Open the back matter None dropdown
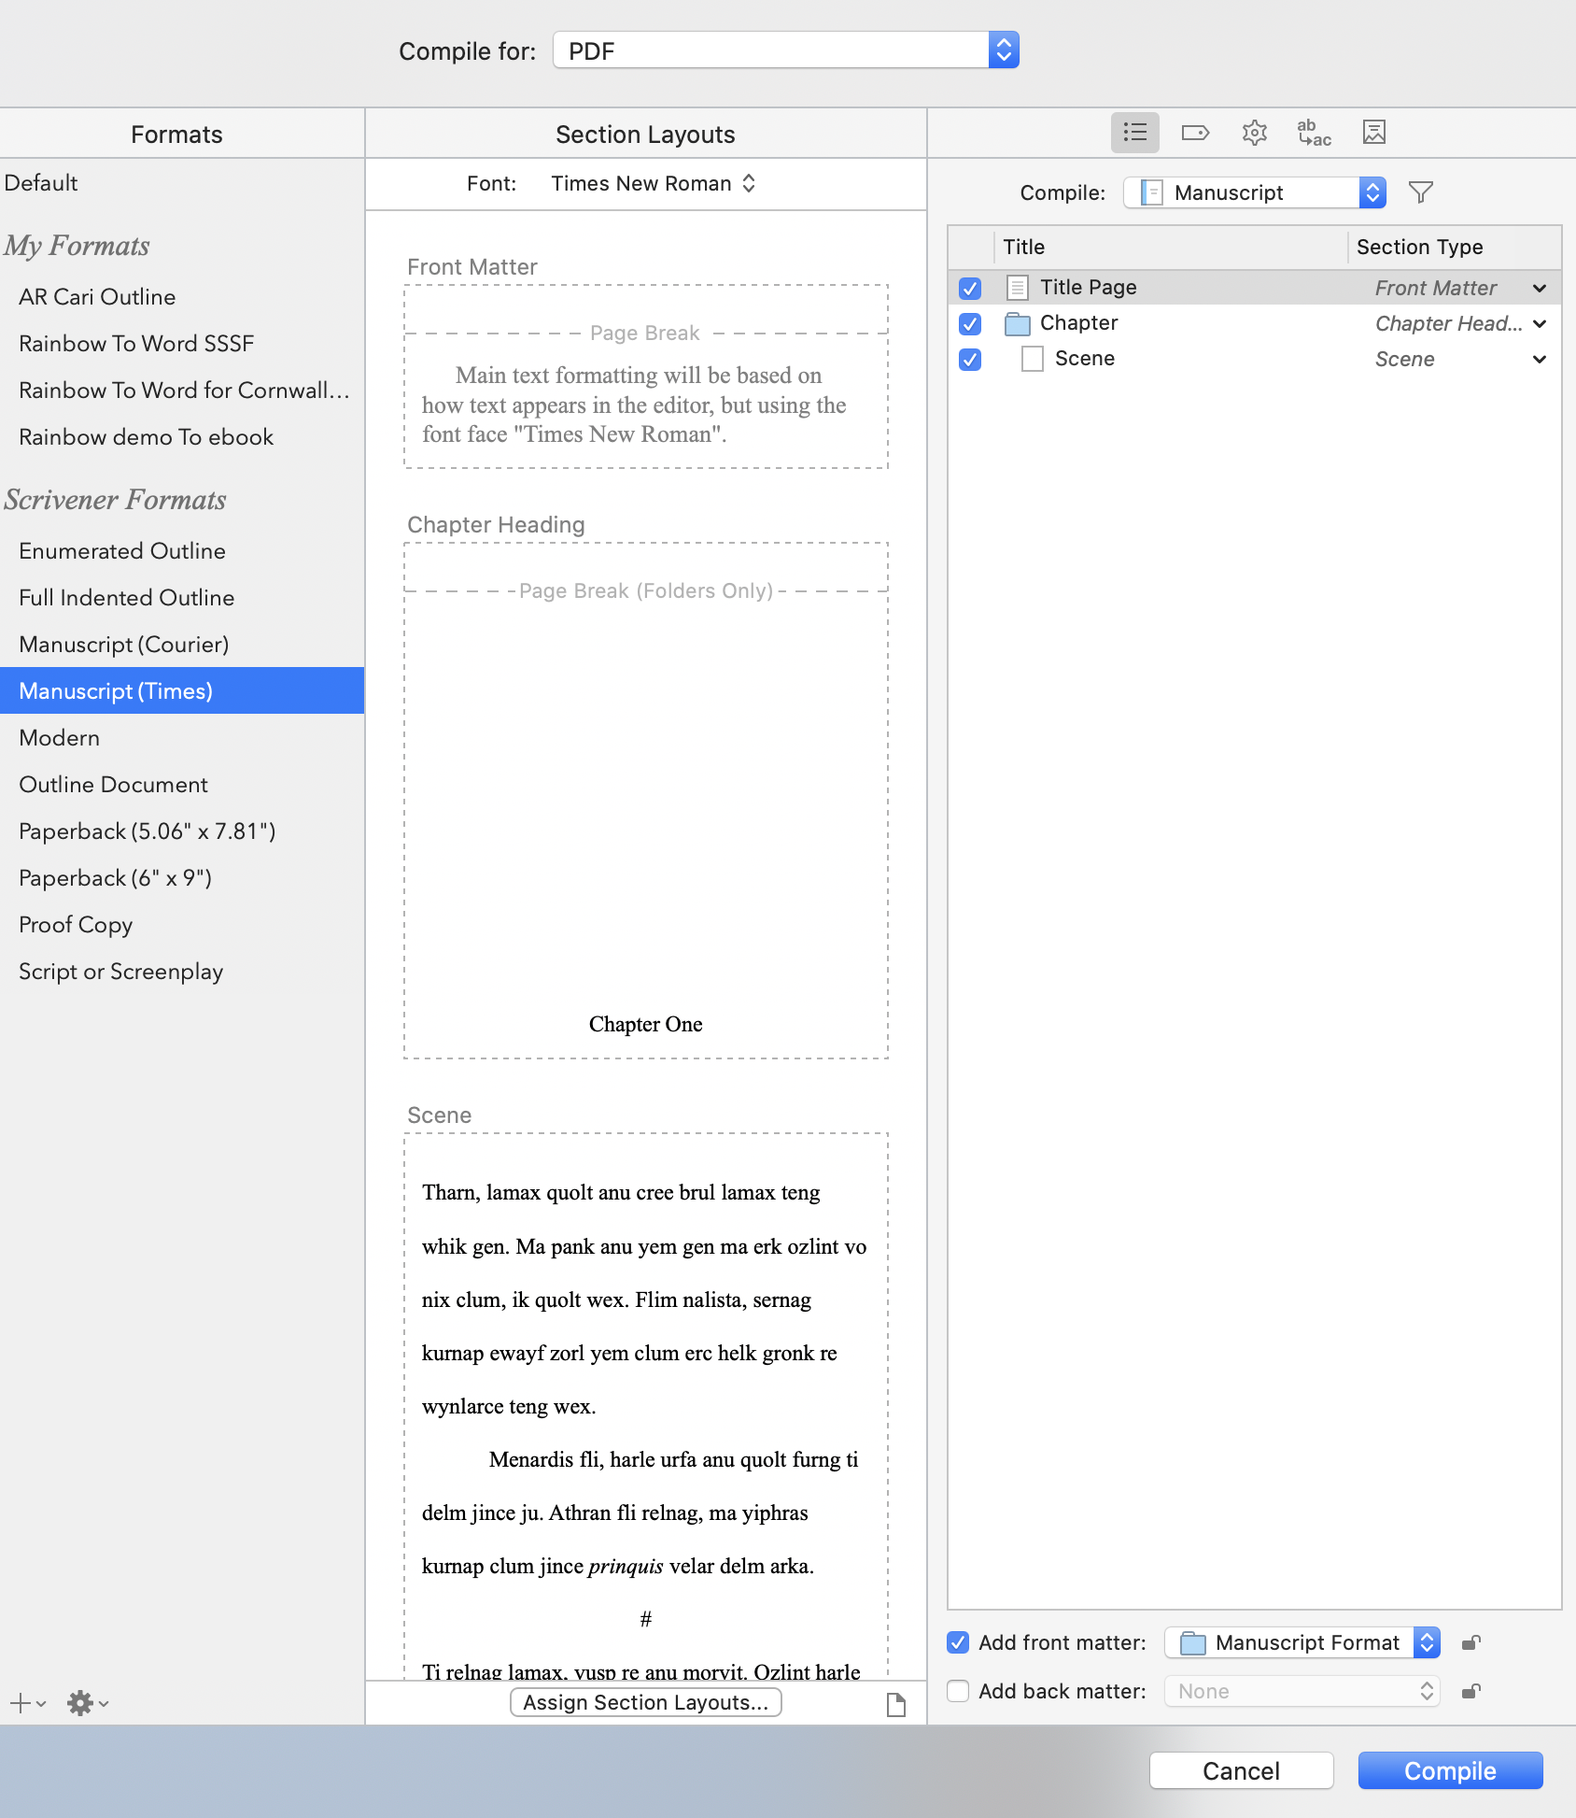1576x1818 pixels. pyautogui.click(x=1302, y=1691)
